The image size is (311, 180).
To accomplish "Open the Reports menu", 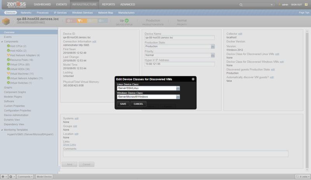I will (x=108, y=4).
